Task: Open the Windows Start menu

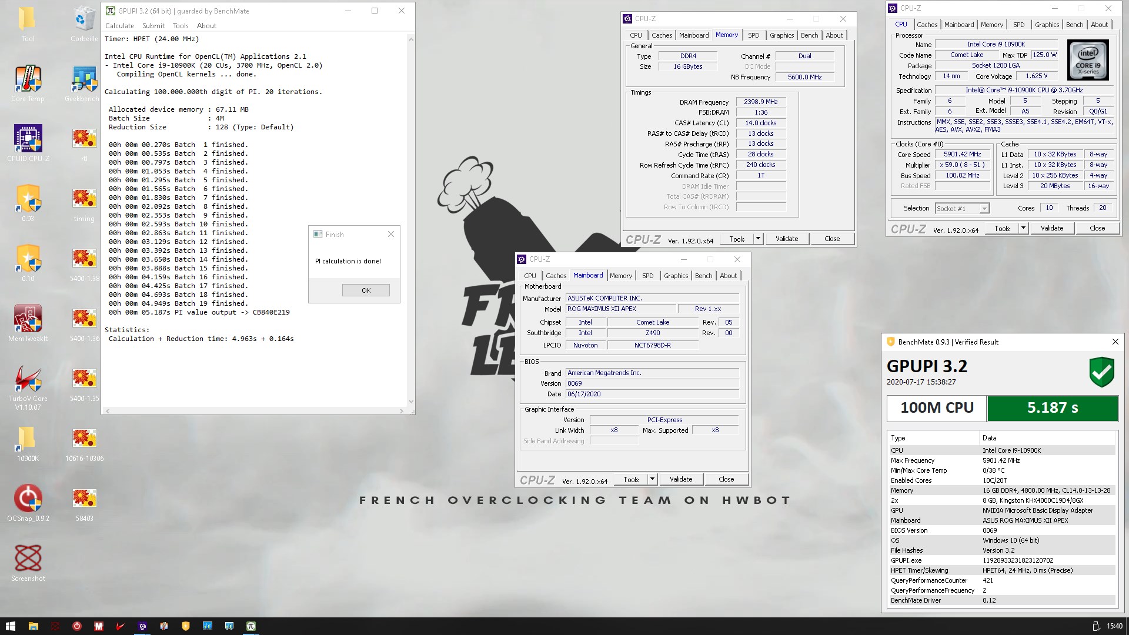Action: [x=10, y=626]
